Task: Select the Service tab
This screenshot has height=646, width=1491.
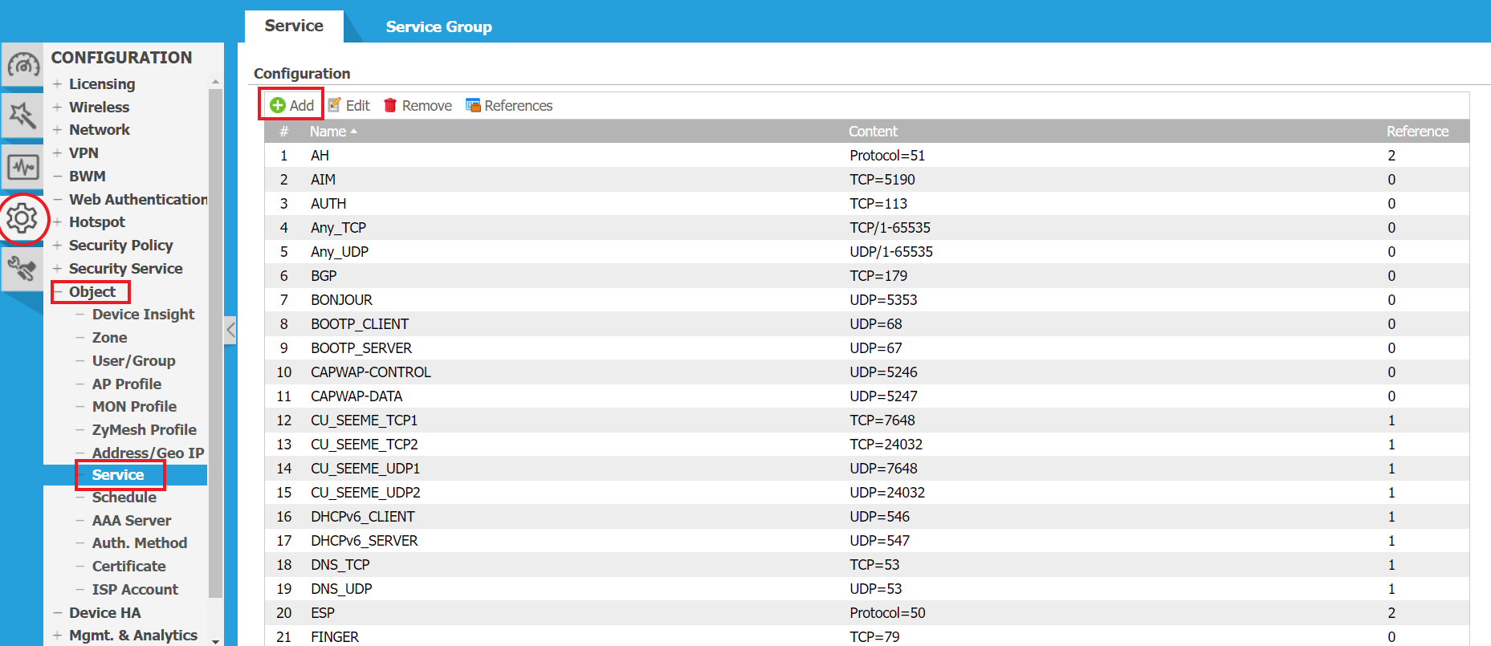Action: coord(294,26)
